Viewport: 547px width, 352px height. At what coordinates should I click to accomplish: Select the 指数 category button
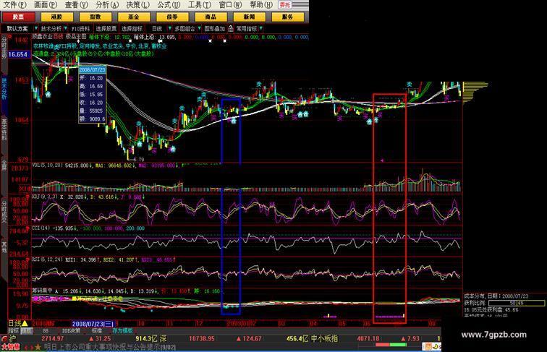click(x=96, y=17)
